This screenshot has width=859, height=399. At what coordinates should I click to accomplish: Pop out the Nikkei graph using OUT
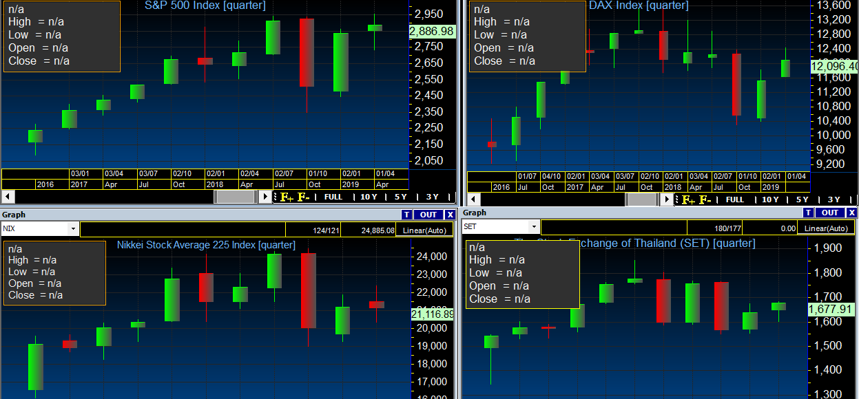coord(428,215)
